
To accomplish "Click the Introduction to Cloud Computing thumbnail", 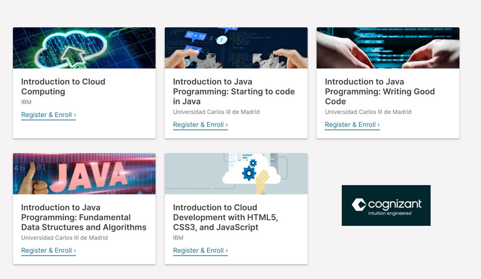I will click(x=84, y=48).
